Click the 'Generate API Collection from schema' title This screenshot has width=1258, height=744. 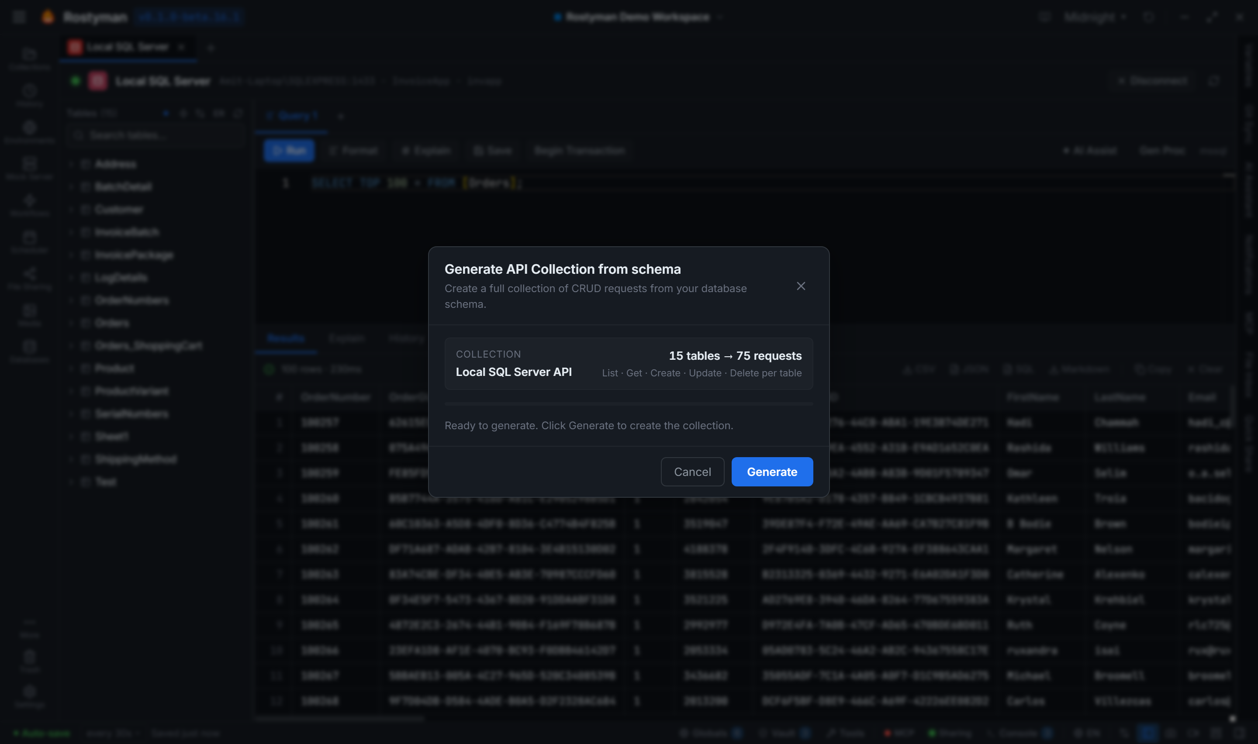pos(563,269)
